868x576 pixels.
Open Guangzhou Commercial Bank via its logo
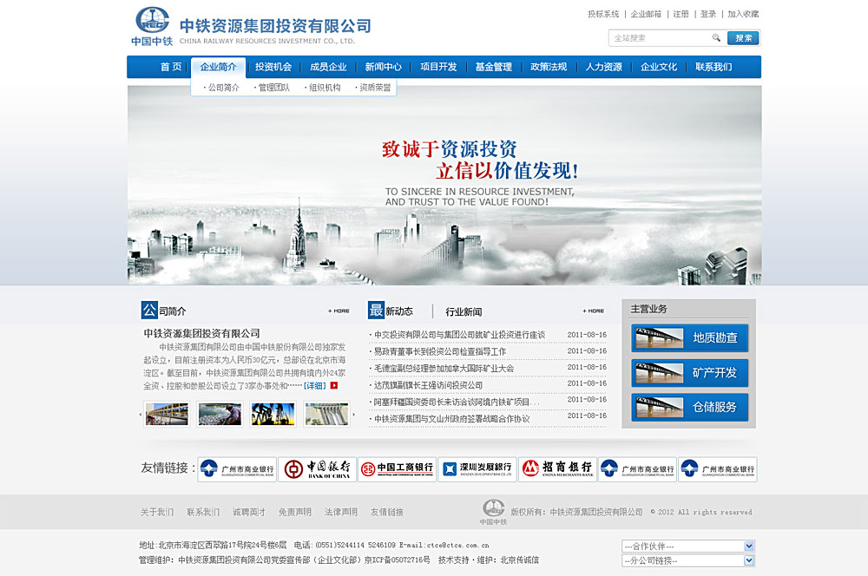[x=238, y=468]
